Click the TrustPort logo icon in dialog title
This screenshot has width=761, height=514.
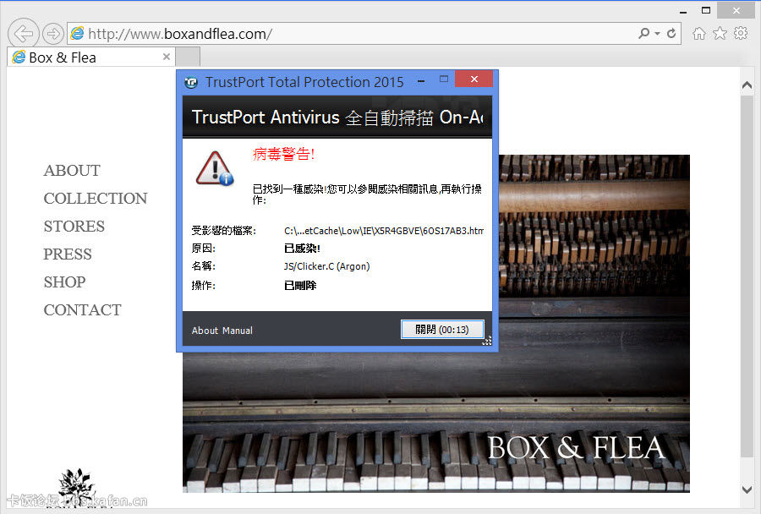[192, 82]
